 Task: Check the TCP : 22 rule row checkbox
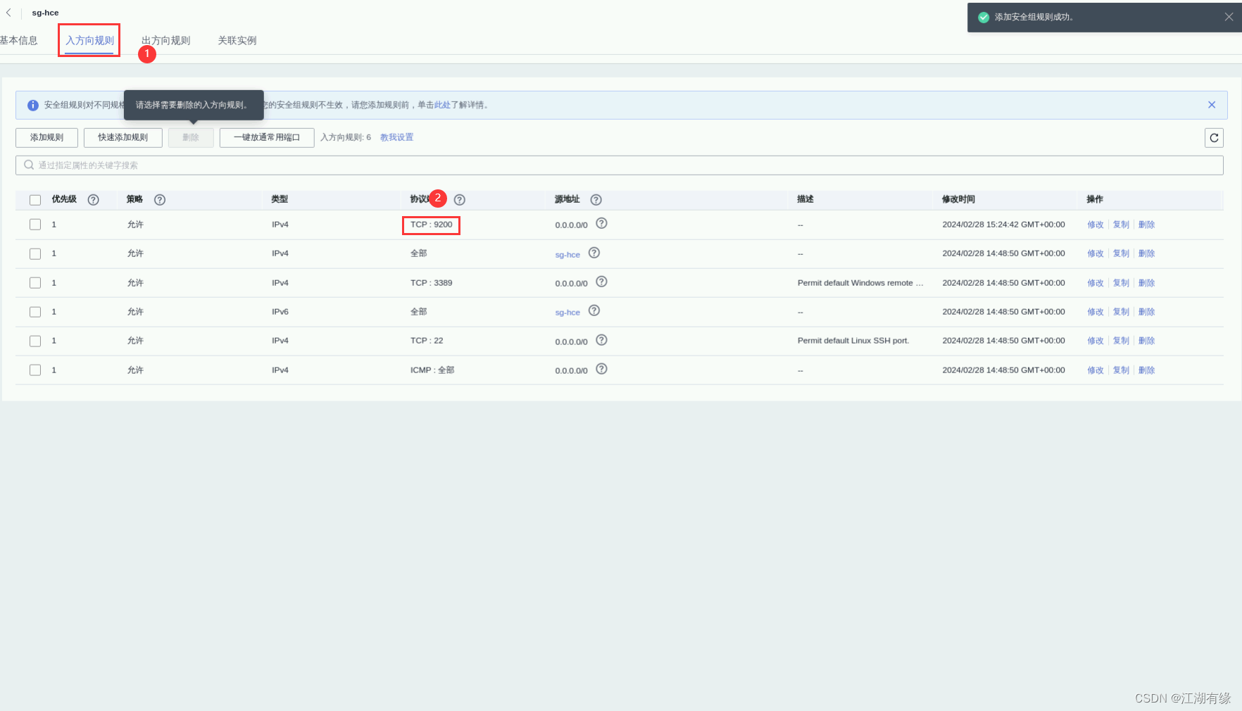click(35, 341)
